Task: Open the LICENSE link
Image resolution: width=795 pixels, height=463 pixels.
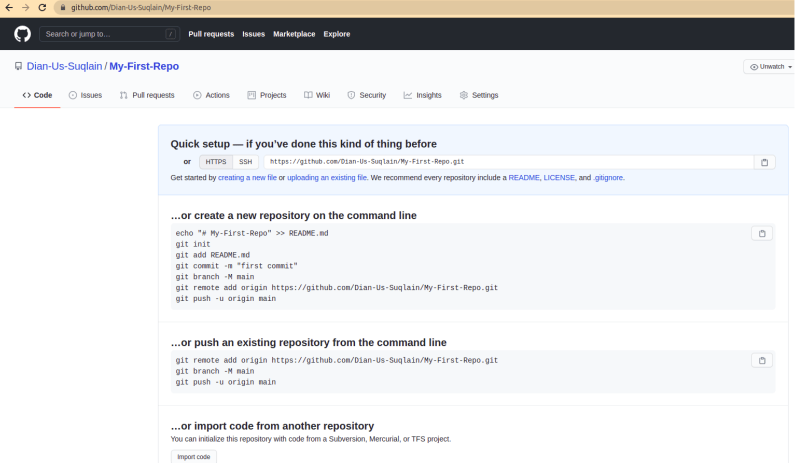Action: (x=559, y=178)
